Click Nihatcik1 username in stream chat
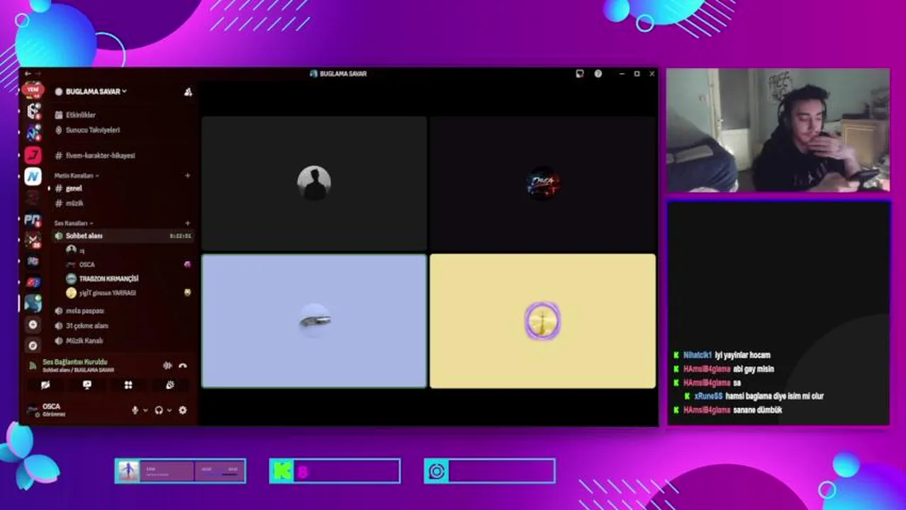 698,356
